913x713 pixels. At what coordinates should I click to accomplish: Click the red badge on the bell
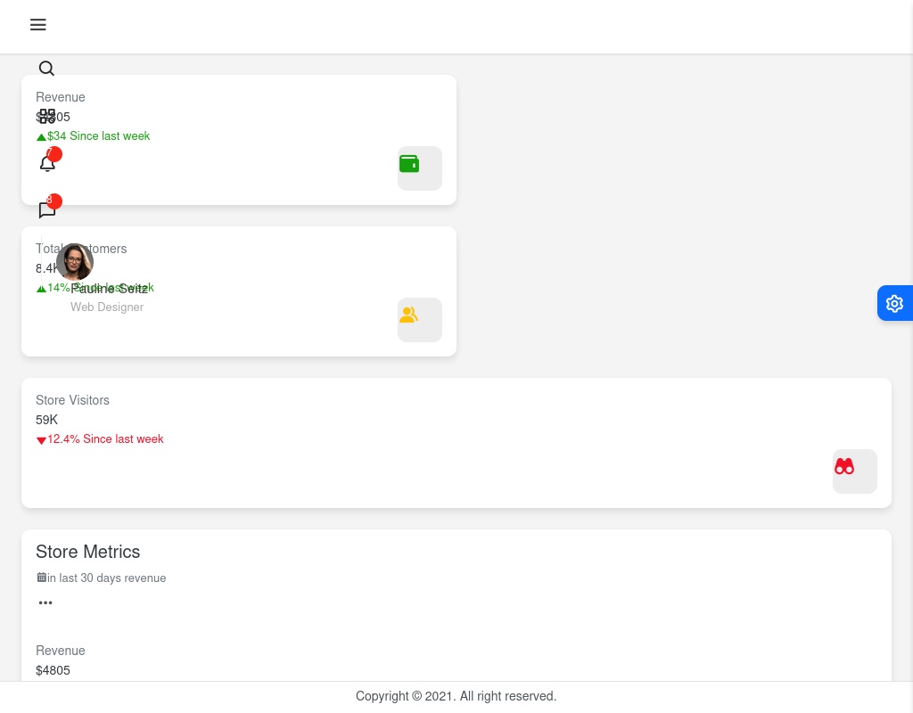point(54,154)
